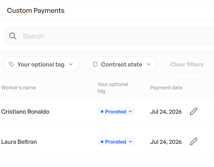
Task: Click the pencil edit icon in Laura Beltran's row
Action: [194, 141]
